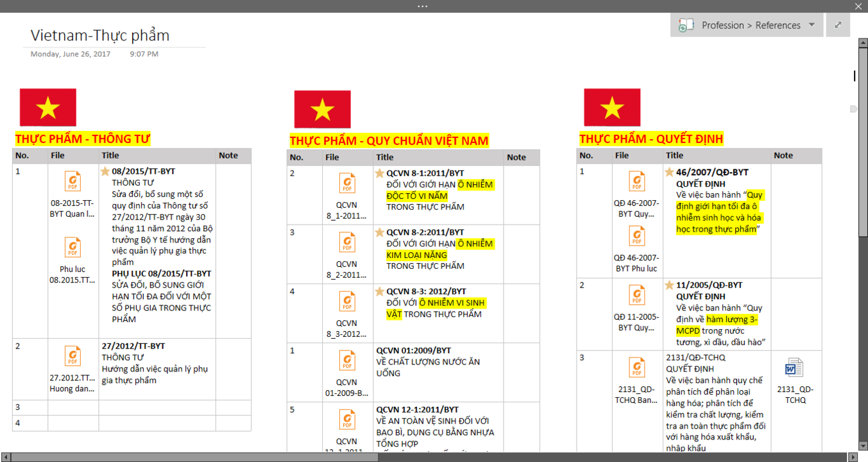This screenshot has height=462, width=868.
Task: Select the Vietnam flag above QUY CHUẨN VIỆT NAM
Action: 323,109
